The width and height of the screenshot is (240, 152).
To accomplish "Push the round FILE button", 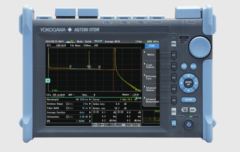I will click(x=184, y=66).
